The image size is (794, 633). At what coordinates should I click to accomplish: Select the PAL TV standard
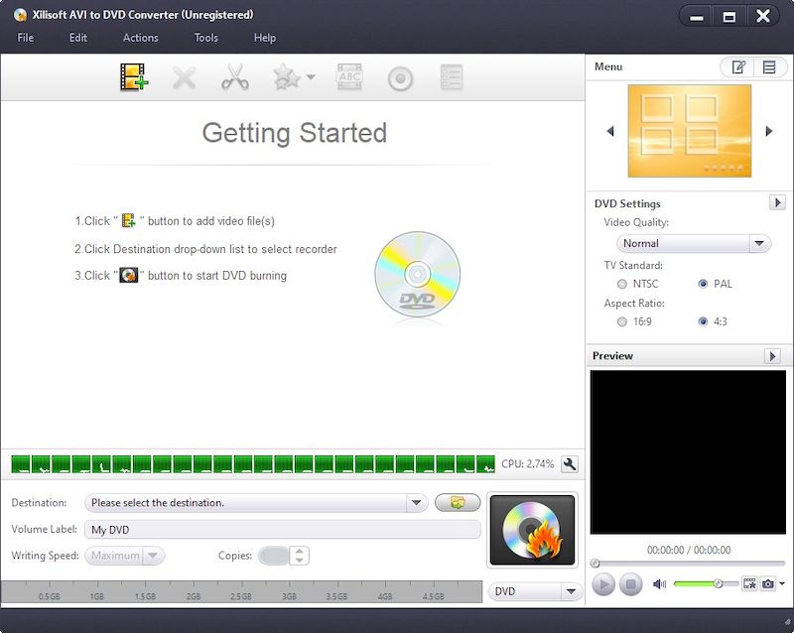point(703,284)
